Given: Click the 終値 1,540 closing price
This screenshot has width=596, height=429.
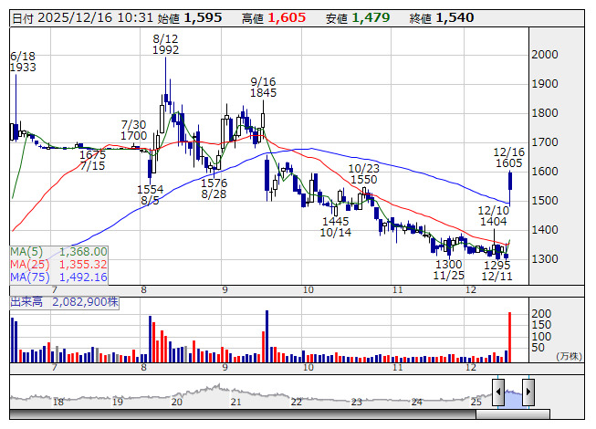Looking at the screenshot, I should 442,17.
